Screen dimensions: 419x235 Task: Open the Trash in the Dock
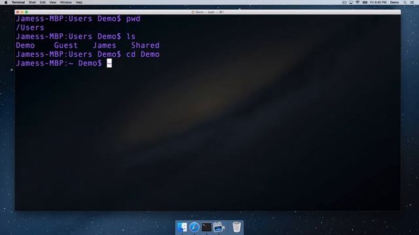236,227
